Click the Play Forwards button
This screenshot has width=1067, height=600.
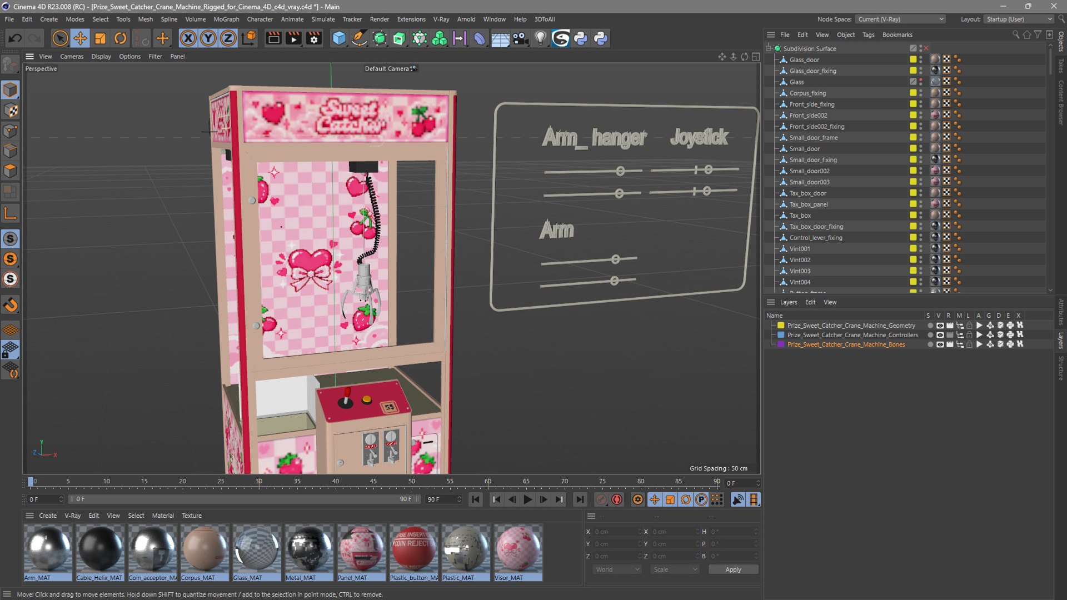coord(527,499)
